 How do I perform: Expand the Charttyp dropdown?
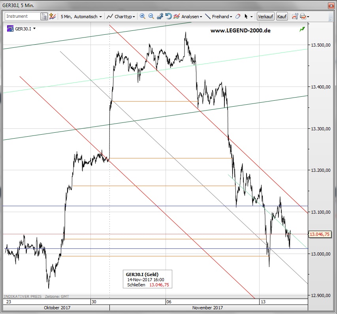point(122,17)
